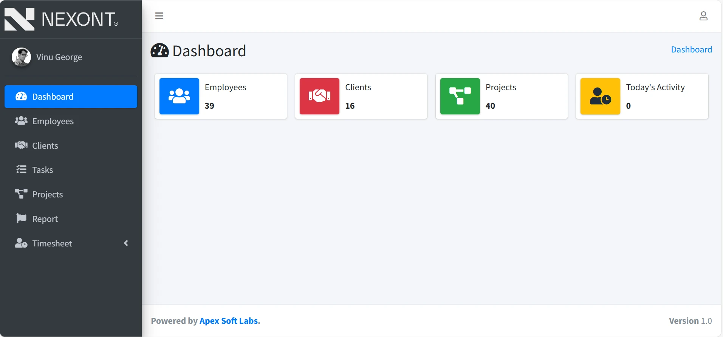Click the Dashboard heading gauge icon
Screen dimensions: 723x337
click(x=159, y=51)
